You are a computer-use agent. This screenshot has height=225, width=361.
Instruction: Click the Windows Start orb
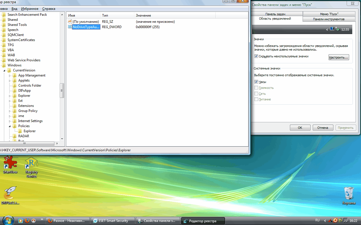(x=8, y=220)
